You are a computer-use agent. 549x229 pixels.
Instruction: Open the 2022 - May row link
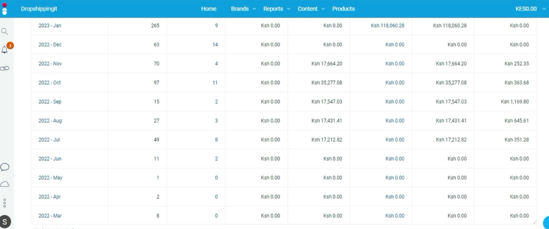[x=50, y=178]
